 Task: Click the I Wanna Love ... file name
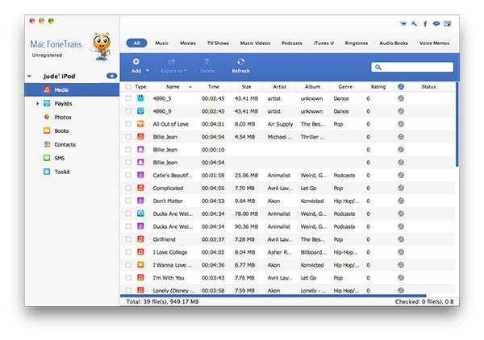[x=173, y=265]
